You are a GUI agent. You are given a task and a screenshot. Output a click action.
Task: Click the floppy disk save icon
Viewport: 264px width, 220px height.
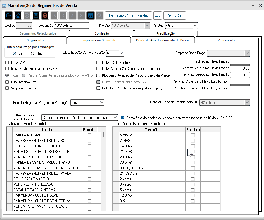click(x=36, y=15)
